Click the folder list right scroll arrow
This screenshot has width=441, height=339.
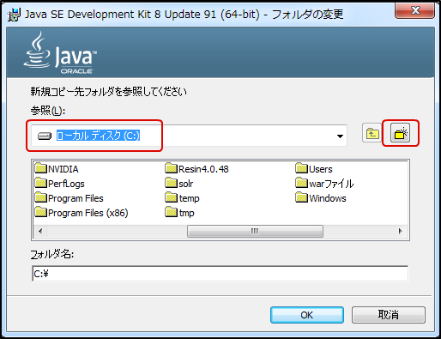[x=401, y=231]
